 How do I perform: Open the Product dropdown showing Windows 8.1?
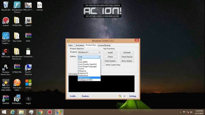pyautogui.click(x=89, y=52)
